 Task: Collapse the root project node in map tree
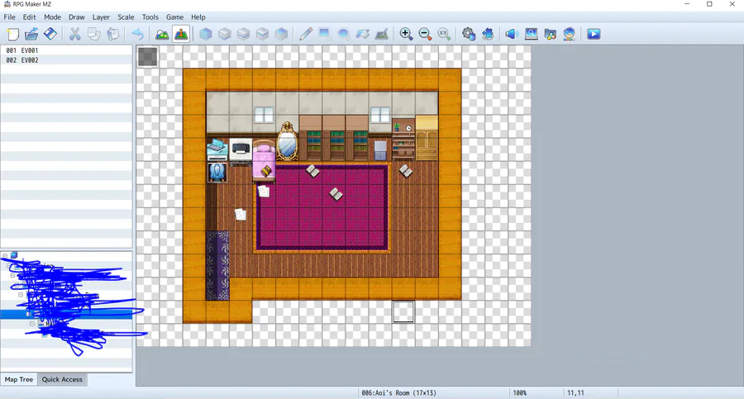[5, 256]
